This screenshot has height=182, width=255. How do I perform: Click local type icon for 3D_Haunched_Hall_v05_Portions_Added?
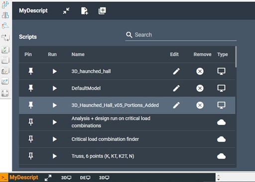click(222, 105)
